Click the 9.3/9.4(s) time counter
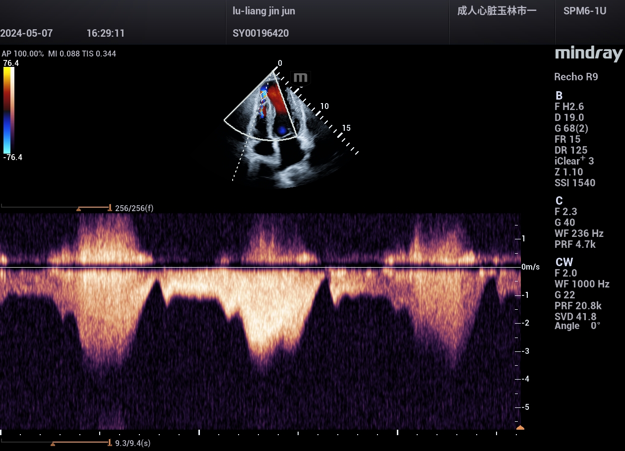This screenshot has height=451, width=625. click(x=132, y=444)
